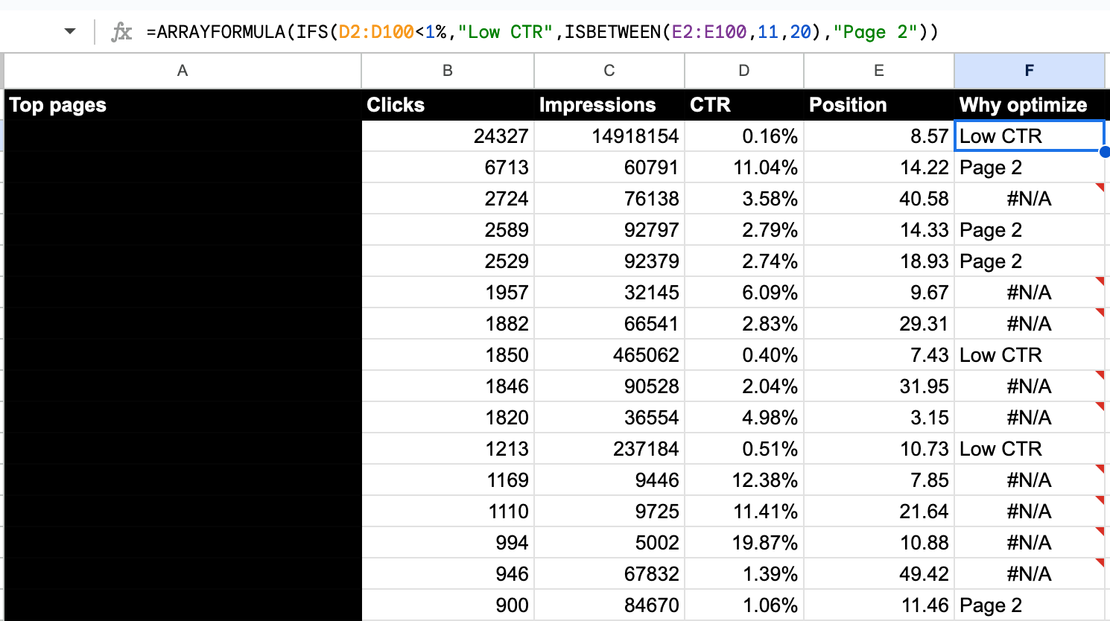Image resolution: width=1110 pixels, height=621 pixels.
Task: Click the Position header cell
Action: (x=847, y=105)
